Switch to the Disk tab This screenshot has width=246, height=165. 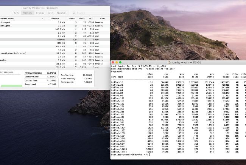click(x=51, y=12)
